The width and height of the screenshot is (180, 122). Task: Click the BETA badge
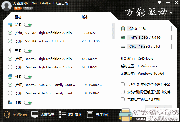(17, 8)
